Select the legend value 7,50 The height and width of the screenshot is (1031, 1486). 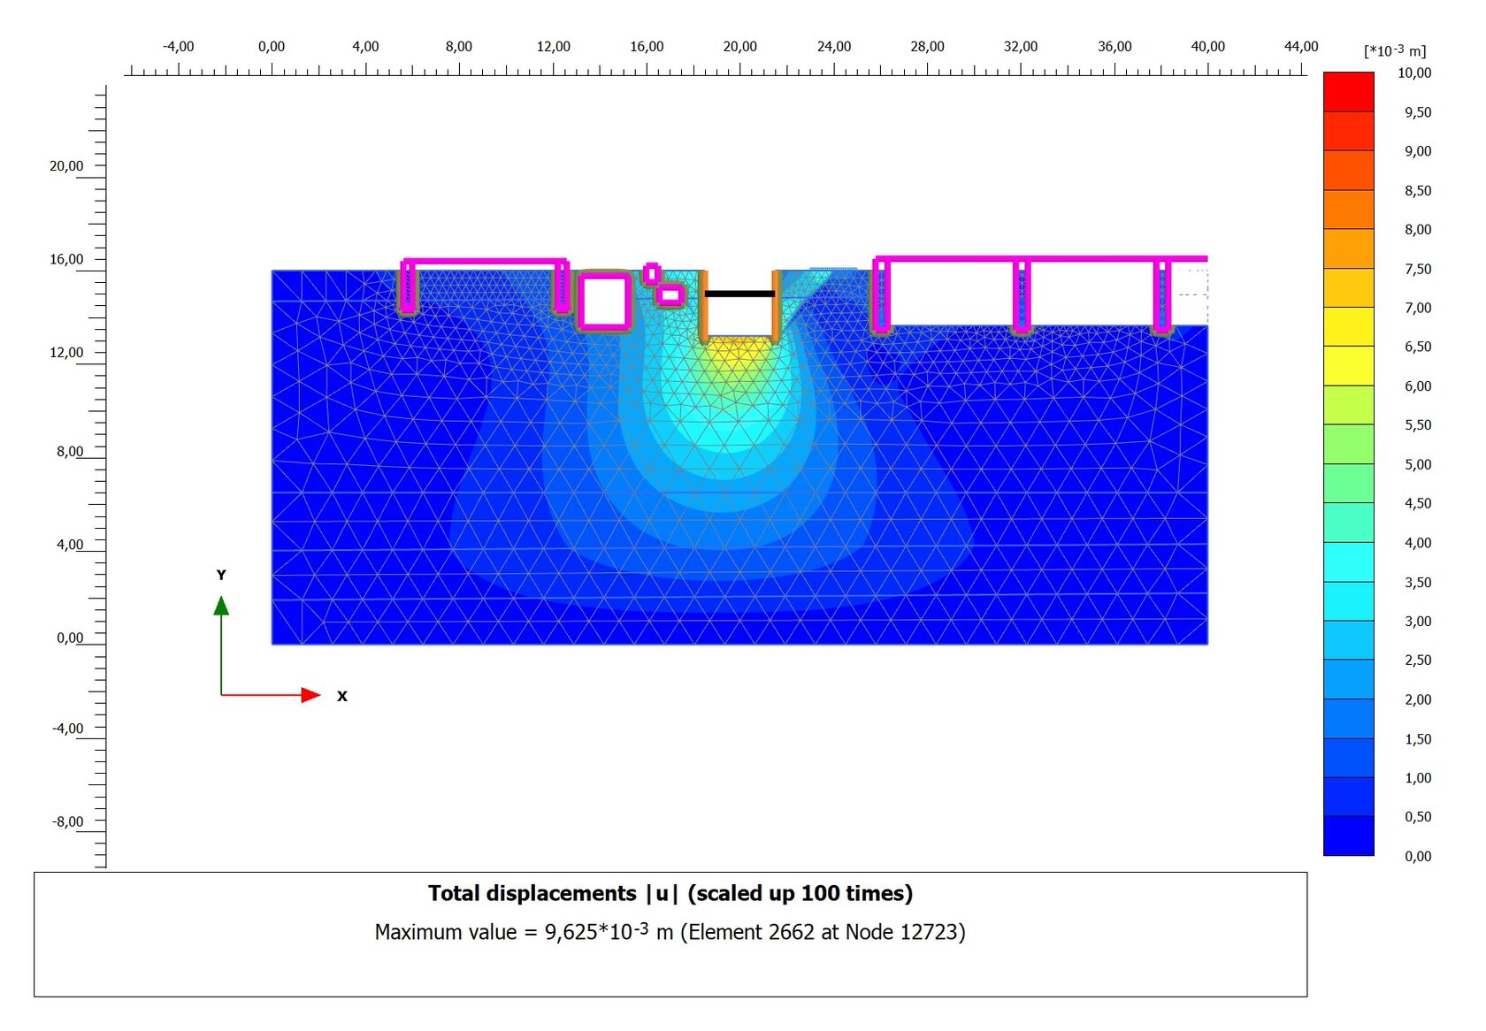[x=1417, y=269]
